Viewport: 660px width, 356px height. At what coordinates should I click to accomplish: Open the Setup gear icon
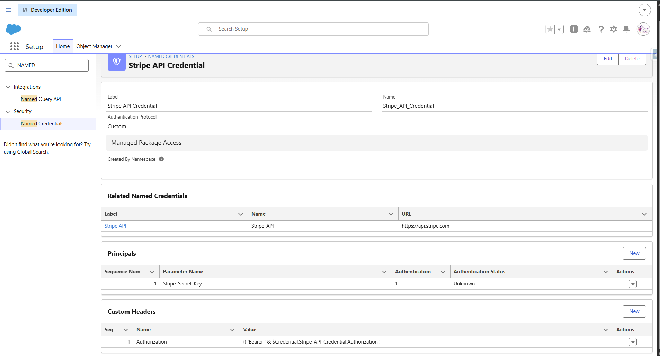tap(614, 29)
